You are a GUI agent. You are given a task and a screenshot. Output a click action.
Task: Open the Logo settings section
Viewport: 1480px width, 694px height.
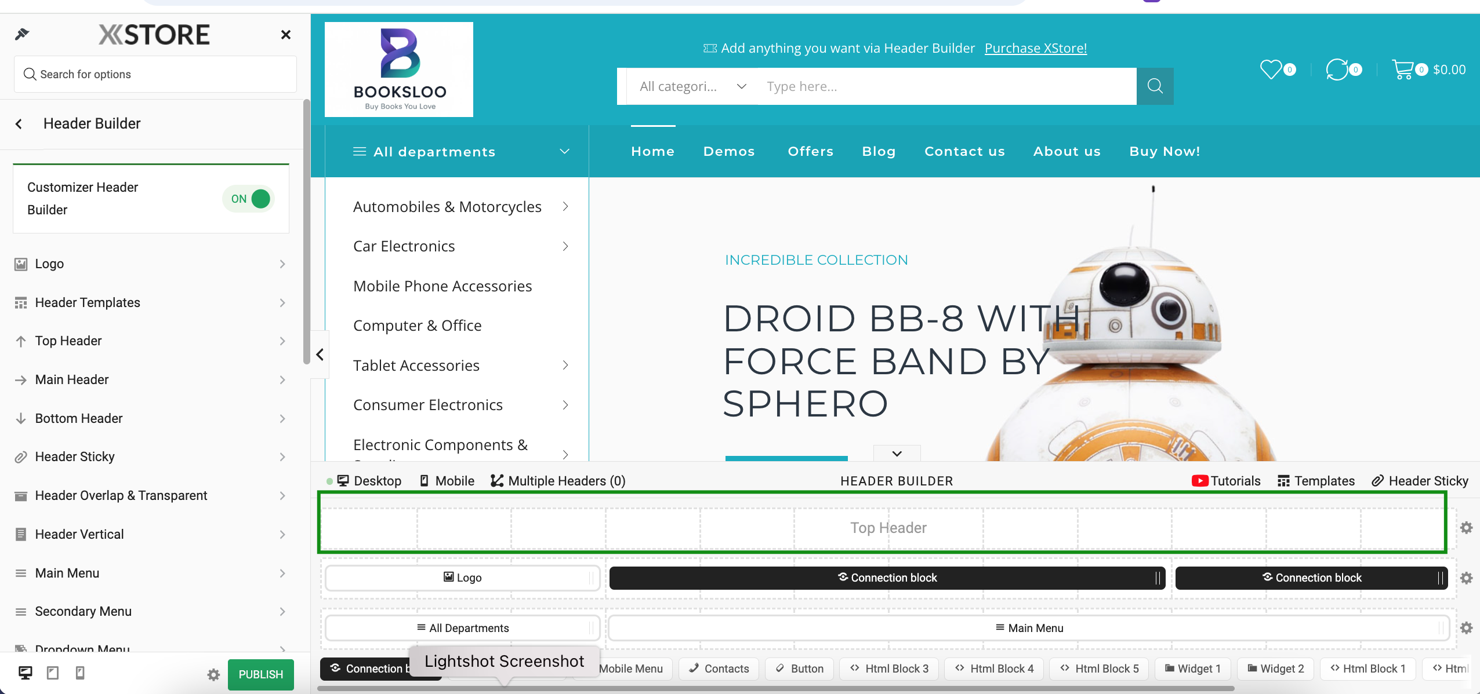[151, 264]
